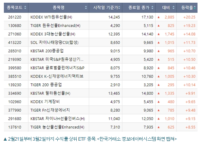
Task: Click stock code 413220
Action: pos(15,43)
